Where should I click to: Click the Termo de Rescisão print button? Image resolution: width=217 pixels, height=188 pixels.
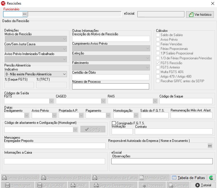coord(20,178)
